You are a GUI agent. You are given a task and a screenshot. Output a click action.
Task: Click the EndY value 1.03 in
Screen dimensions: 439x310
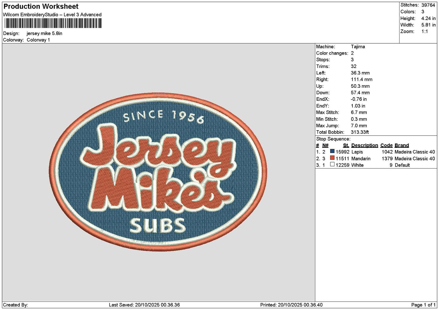point(358,106)
